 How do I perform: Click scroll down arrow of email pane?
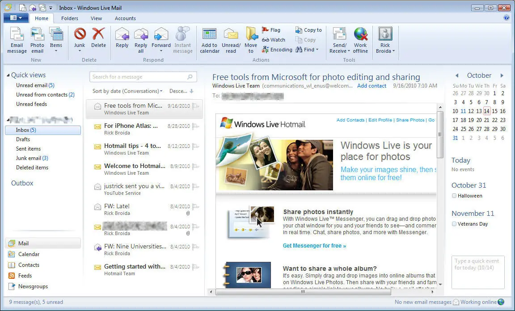[x=440, y=285]
